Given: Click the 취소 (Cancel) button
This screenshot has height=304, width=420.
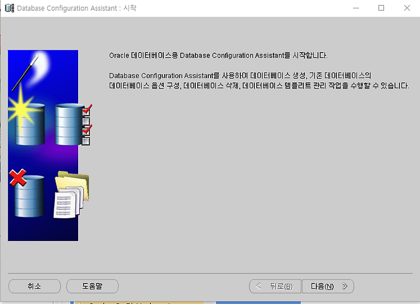Looking at the screenshot, I should (x=34, y=286).
